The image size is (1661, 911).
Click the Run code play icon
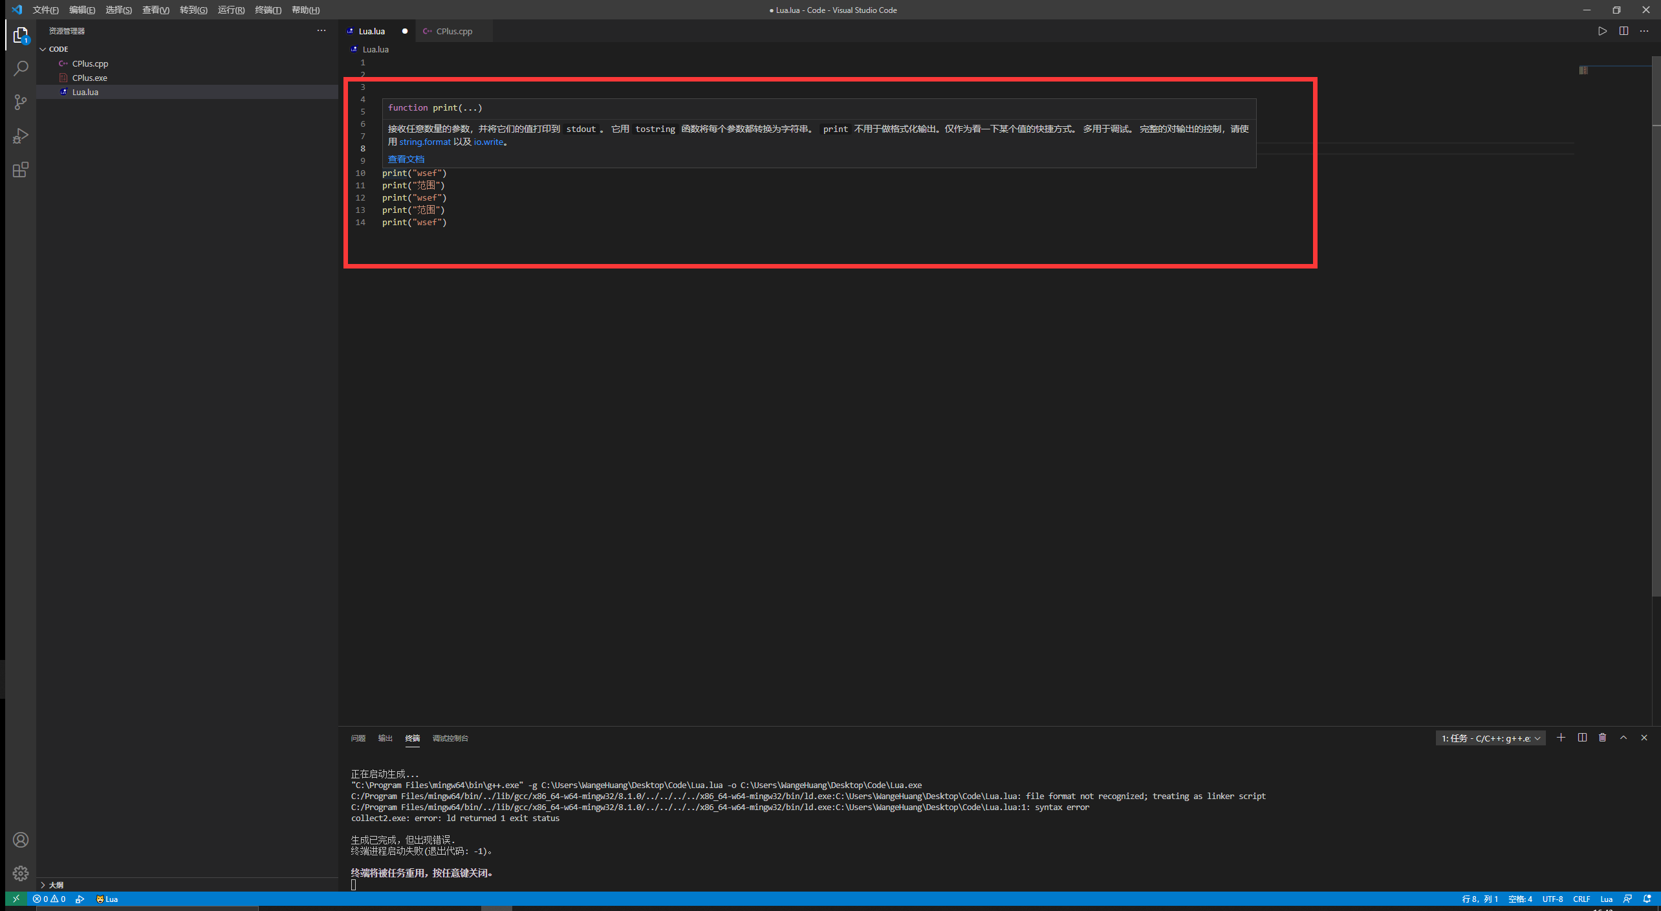[x=1602, y=31]
